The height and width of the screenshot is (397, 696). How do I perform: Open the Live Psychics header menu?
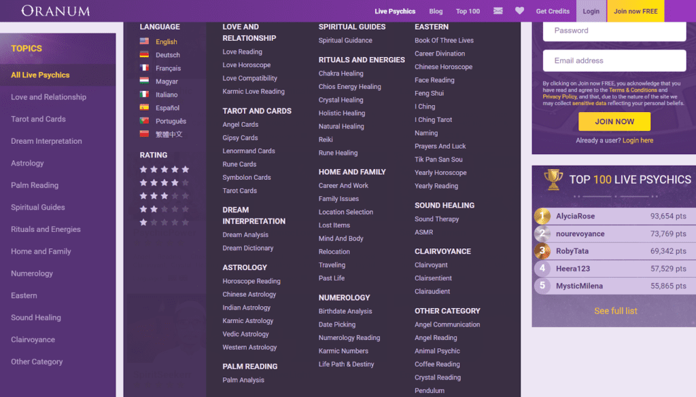395,11
